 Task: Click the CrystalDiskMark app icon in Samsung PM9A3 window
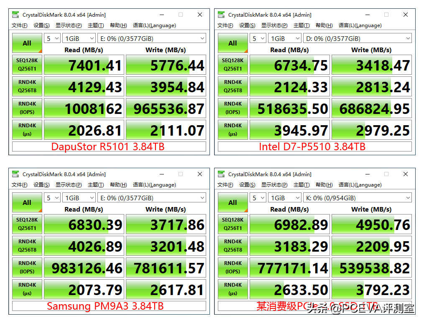(x=16, y=174)
